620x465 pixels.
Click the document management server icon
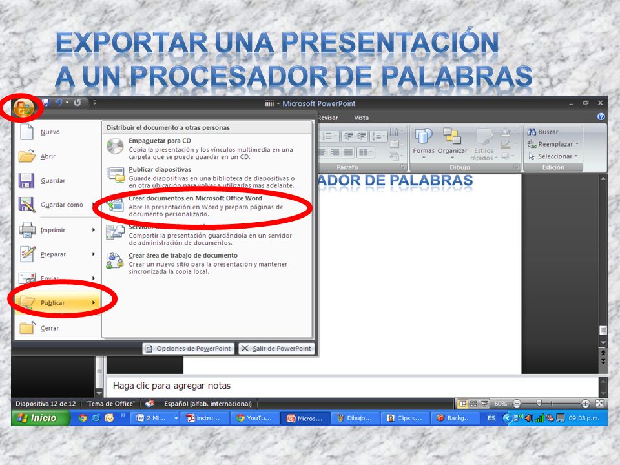click(x=115, y=232)
